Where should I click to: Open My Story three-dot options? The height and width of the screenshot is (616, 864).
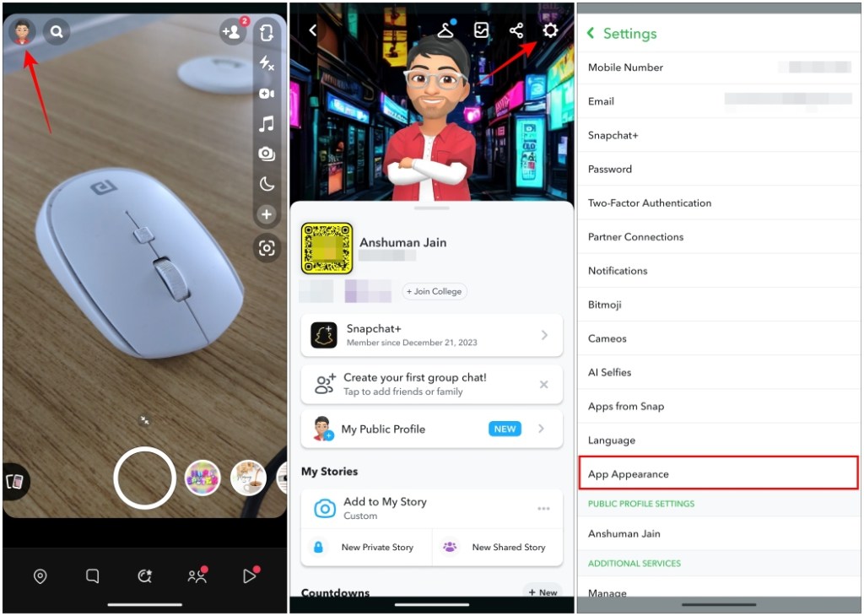543,509
